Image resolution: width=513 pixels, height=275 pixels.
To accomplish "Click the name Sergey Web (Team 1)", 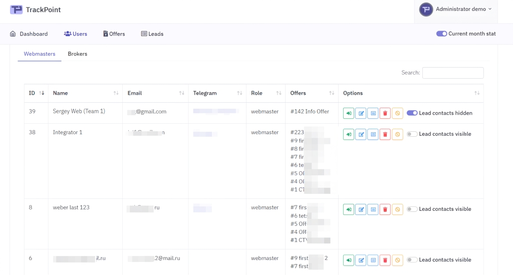I will [x=79, y=111].
